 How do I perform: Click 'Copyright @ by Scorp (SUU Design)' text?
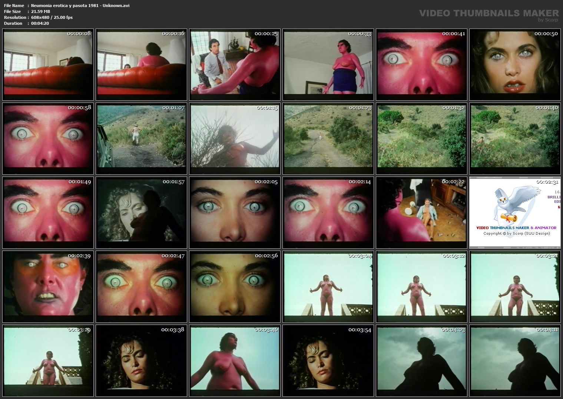[516, 233]
